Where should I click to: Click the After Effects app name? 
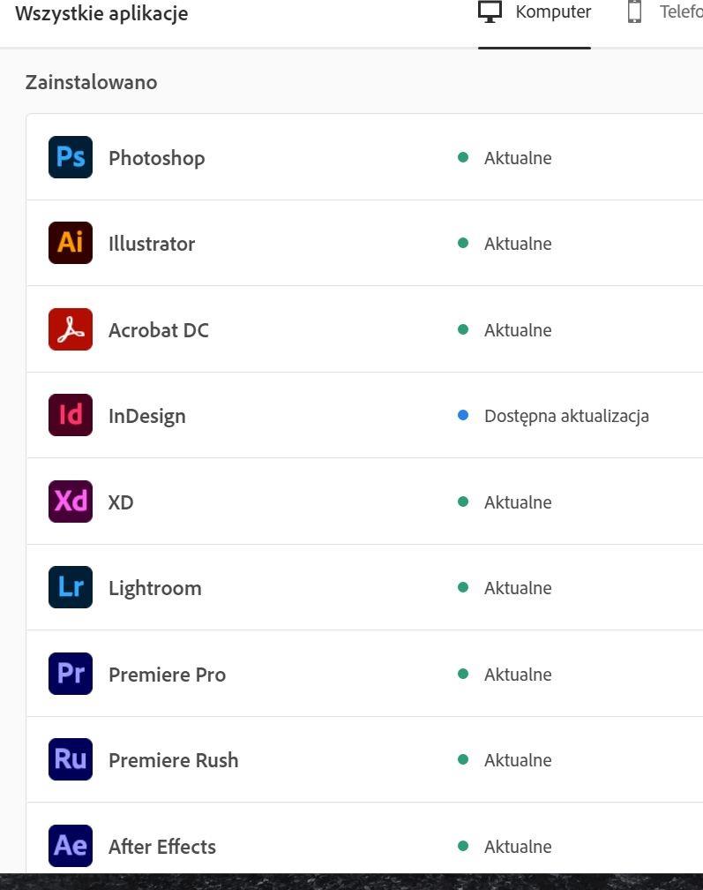point(162,846)
